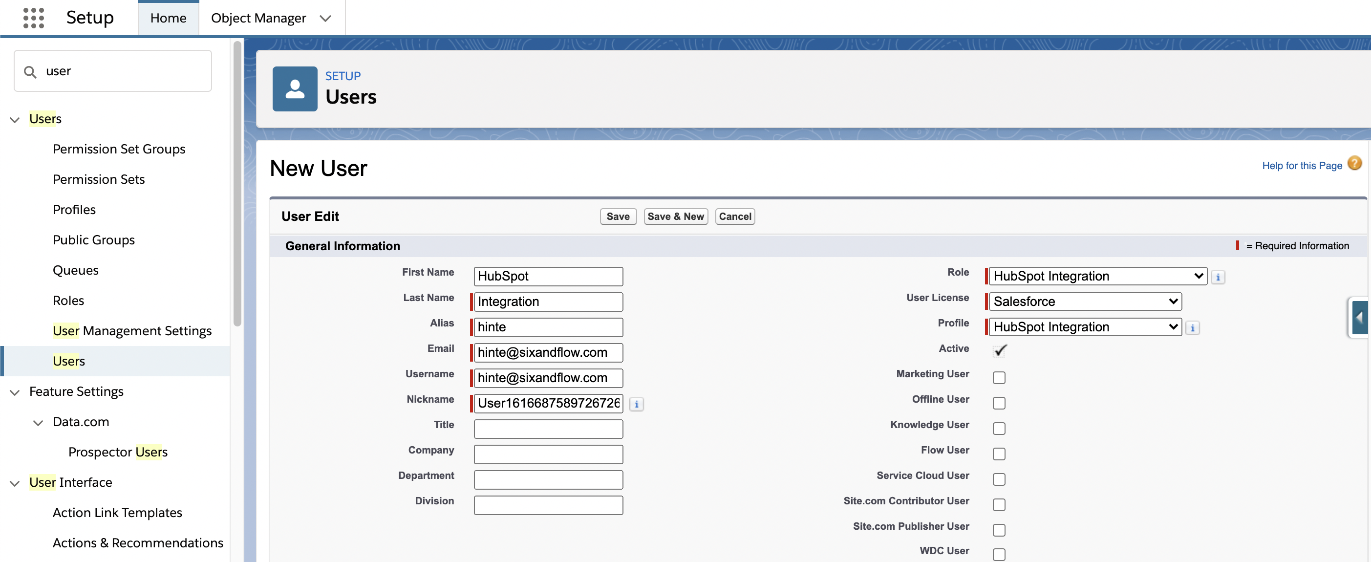Screen dimensions: 1371x562
Task: Click the Department field
Action: [548, 480]
